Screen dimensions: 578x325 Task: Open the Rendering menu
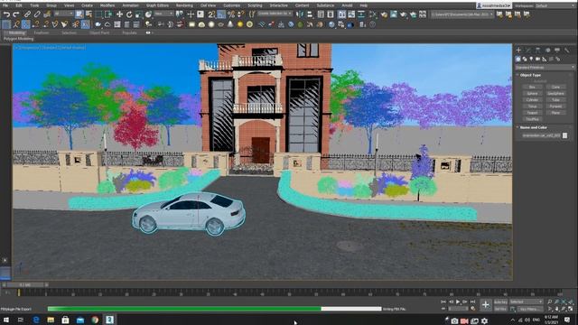point(184,5)
